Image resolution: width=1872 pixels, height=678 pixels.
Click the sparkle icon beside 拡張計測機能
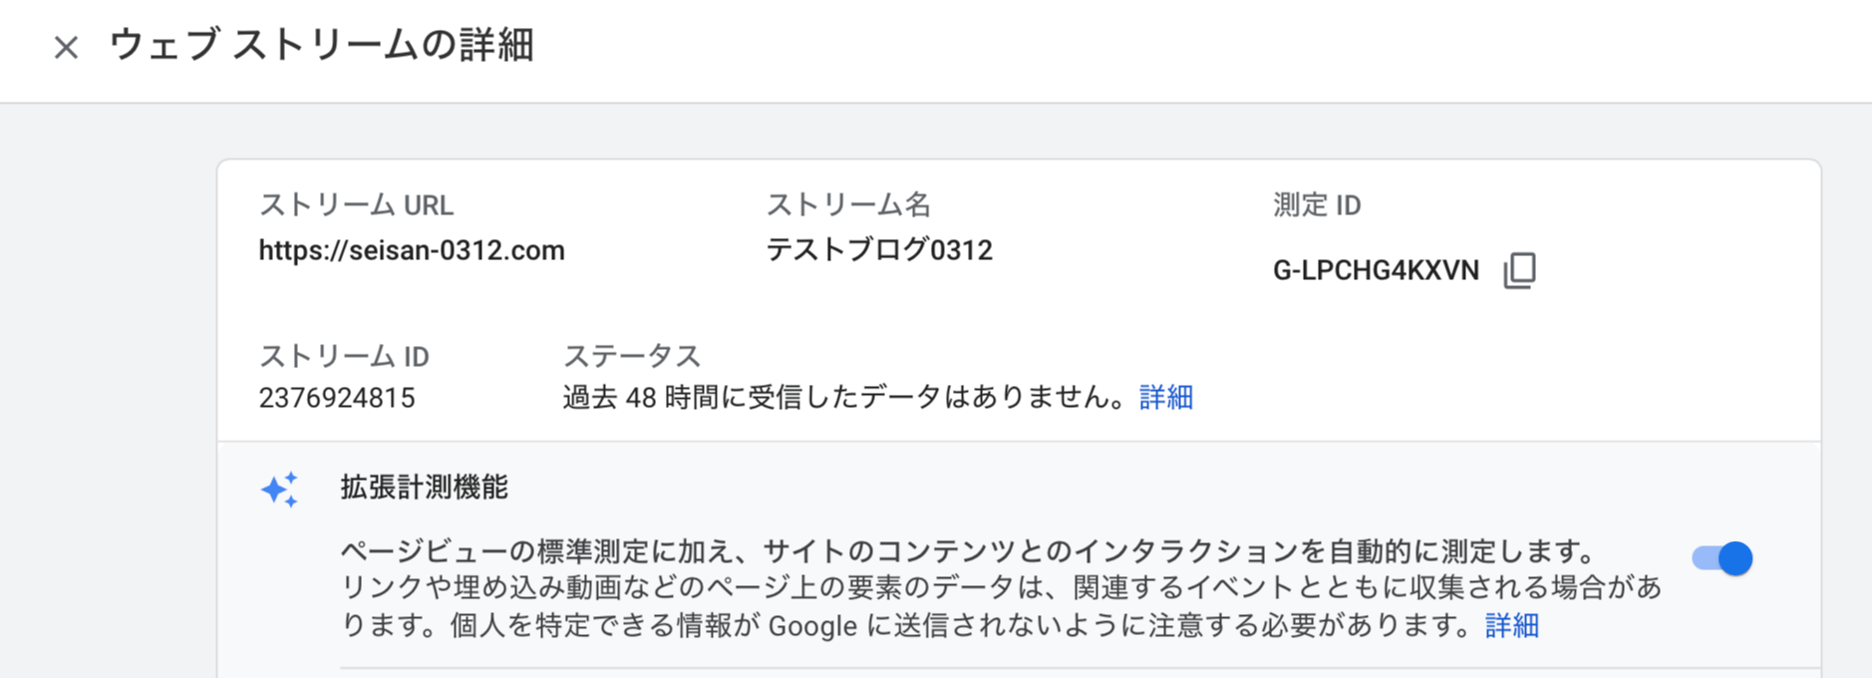click(280, 490)
